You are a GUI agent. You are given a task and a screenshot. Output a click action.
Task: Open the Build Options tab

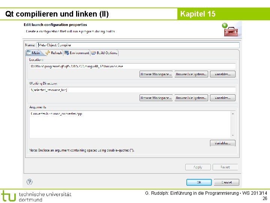point(105,53)
